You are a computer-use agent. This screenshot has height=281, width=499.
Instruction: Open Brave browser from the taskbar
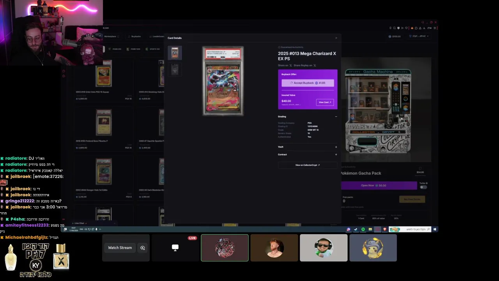[384, 229]
